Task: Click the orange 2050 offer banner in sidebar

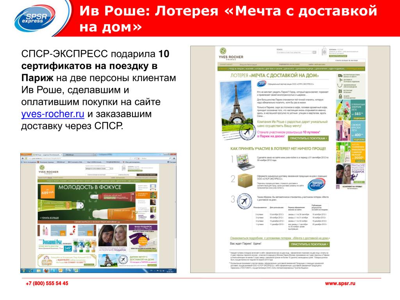Action: pos(351,153)
